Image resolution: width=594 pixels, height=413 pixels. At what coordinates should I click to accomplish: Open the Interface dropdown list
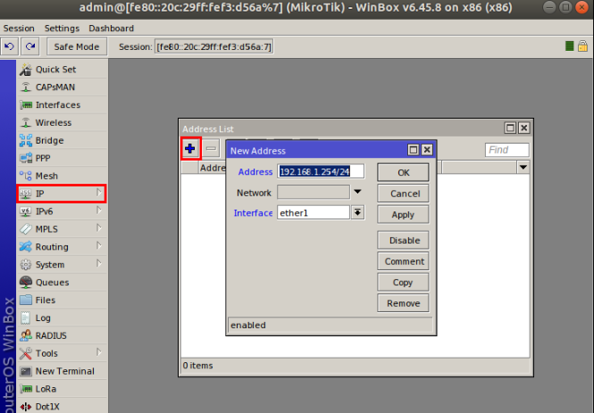(357, 212)
